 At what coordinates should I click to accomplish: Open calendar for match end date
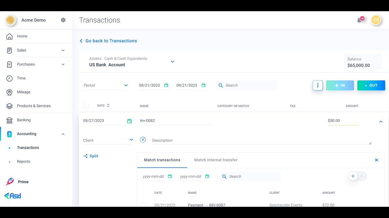click(207, 176)
